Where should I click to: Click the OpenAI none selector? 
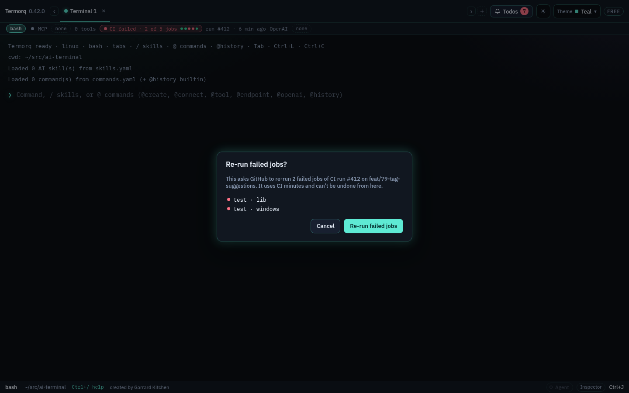click(x=301, y=29)
